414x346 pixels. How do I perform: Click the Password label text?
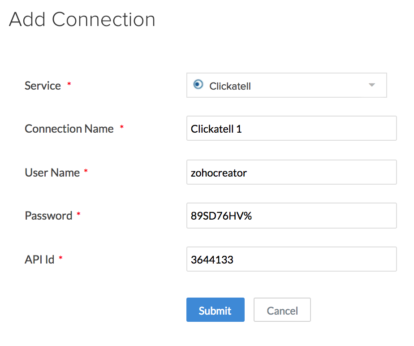[48, 216]
